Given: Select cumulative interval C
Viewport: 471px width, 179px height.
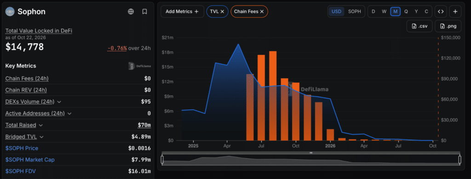Looking at the screenshot, I should click(426, 12).
